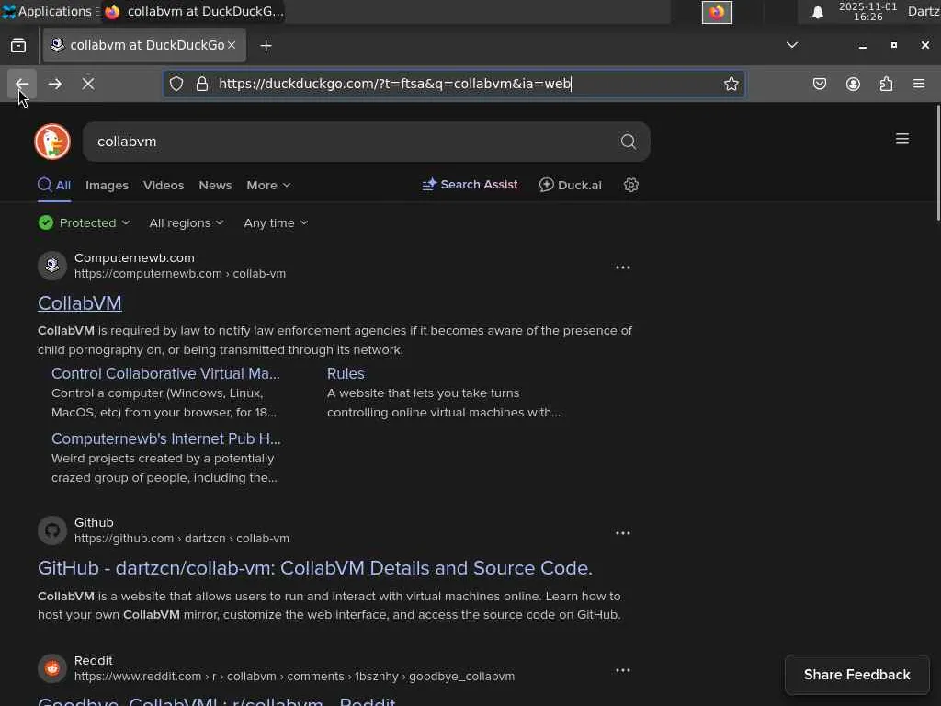Expand the All regions dropdown

187,222
